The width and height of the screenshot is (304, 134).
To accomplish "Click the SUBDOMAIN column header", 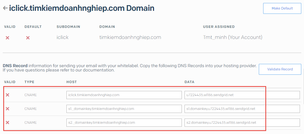I will [68, 27].
